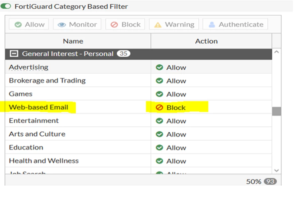The height and width of the screenshot is (198, 295).
Task: Click the Allow checkmark in Games row
Action: pyautogui.click(x=159, y=94)
